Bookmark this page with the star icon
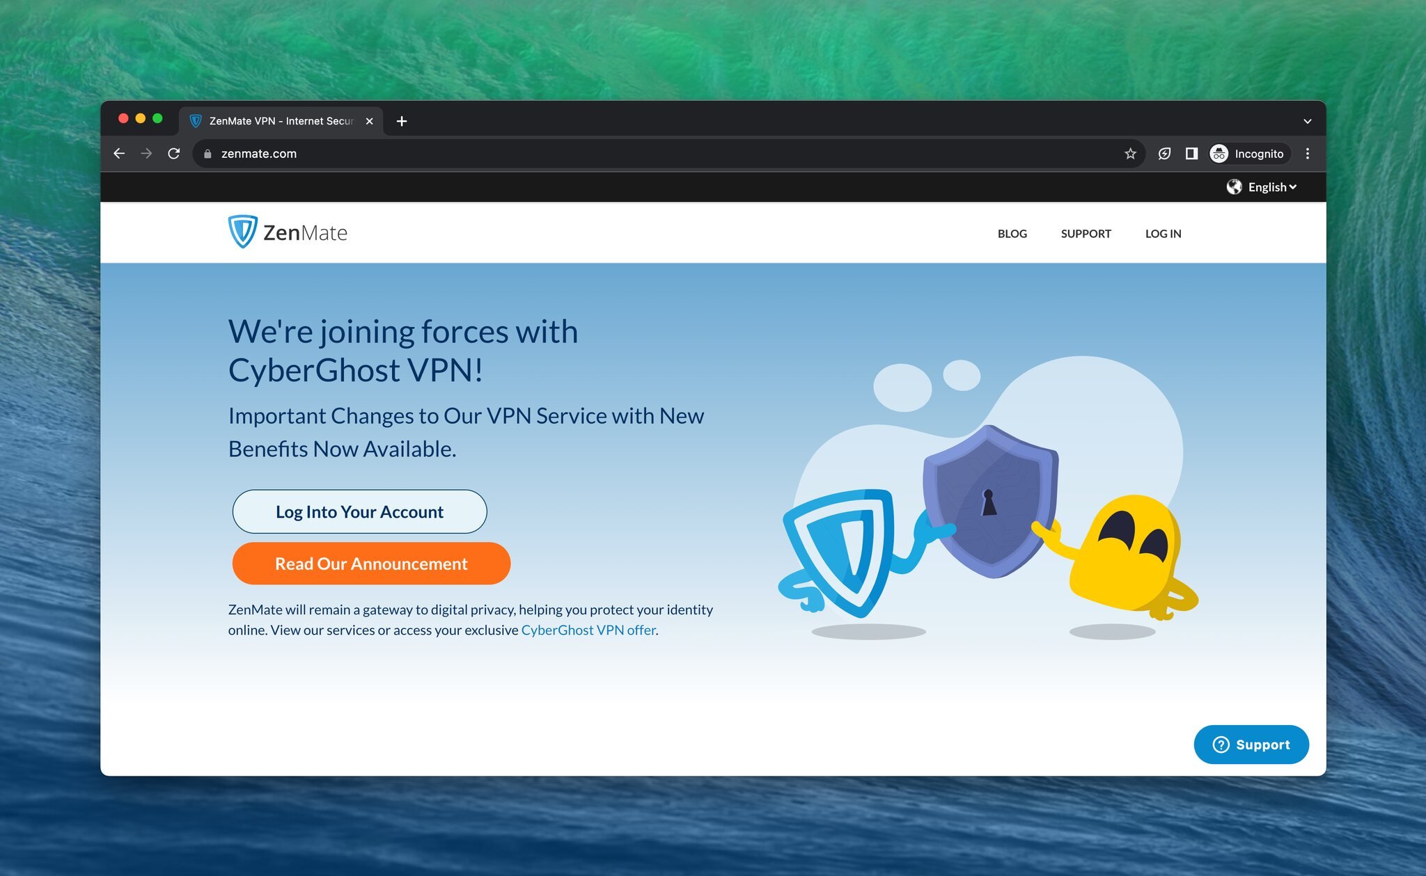Screen dimensions: 1426x876 click(1130, 154)
